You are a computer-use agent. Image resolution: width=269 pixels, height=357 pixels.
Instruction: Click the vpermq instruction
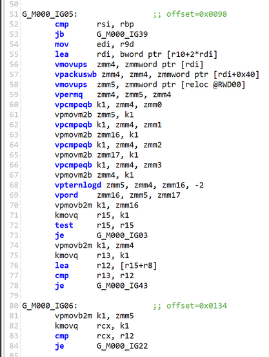point(113,94)
